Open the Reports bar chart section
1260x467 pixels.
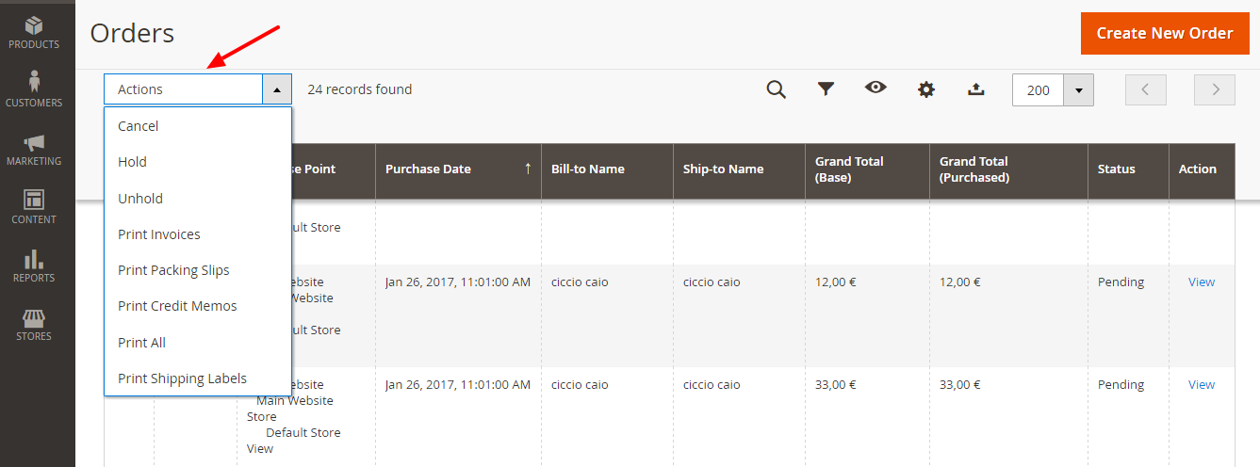[34, 265]
